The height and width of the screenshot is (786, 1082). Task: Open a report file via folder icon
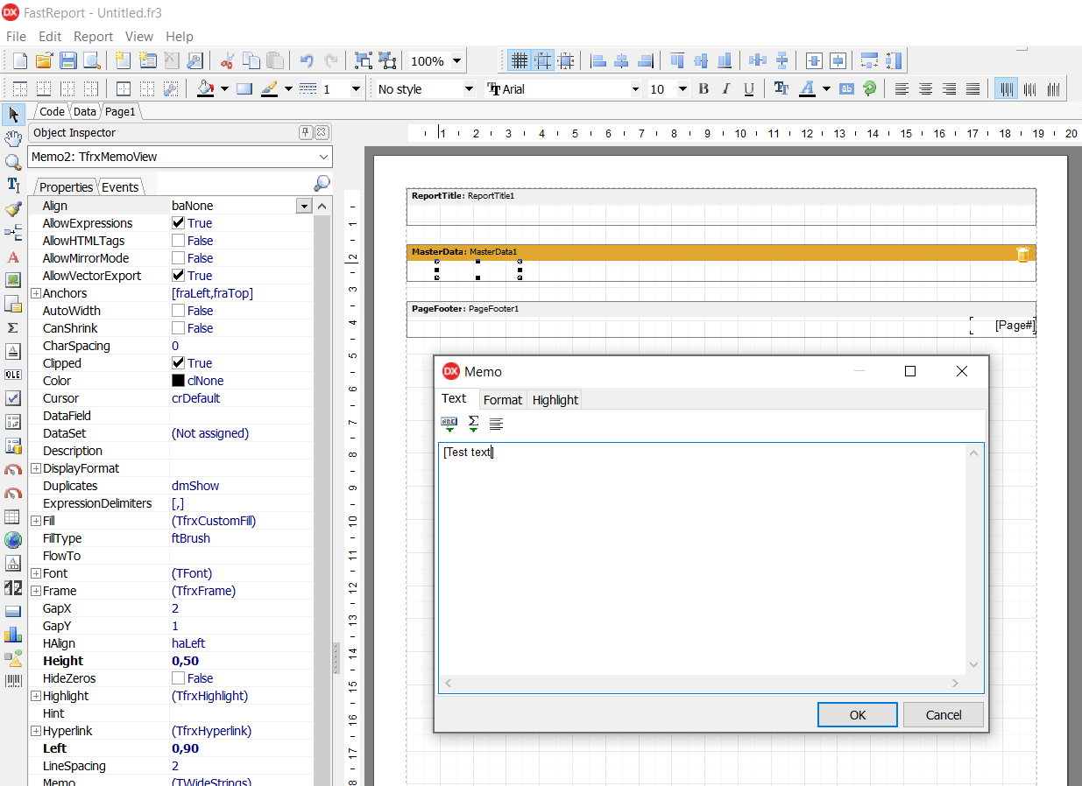click(x=44, y=60)
